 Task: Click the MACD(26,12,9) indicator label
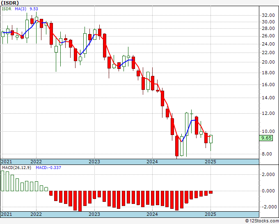point(16,168)
